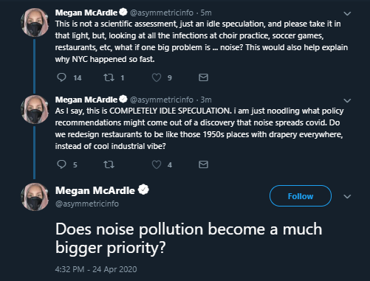Retweet the first tweet about noise speculation
370x281 pixels.
pos(109,77)
